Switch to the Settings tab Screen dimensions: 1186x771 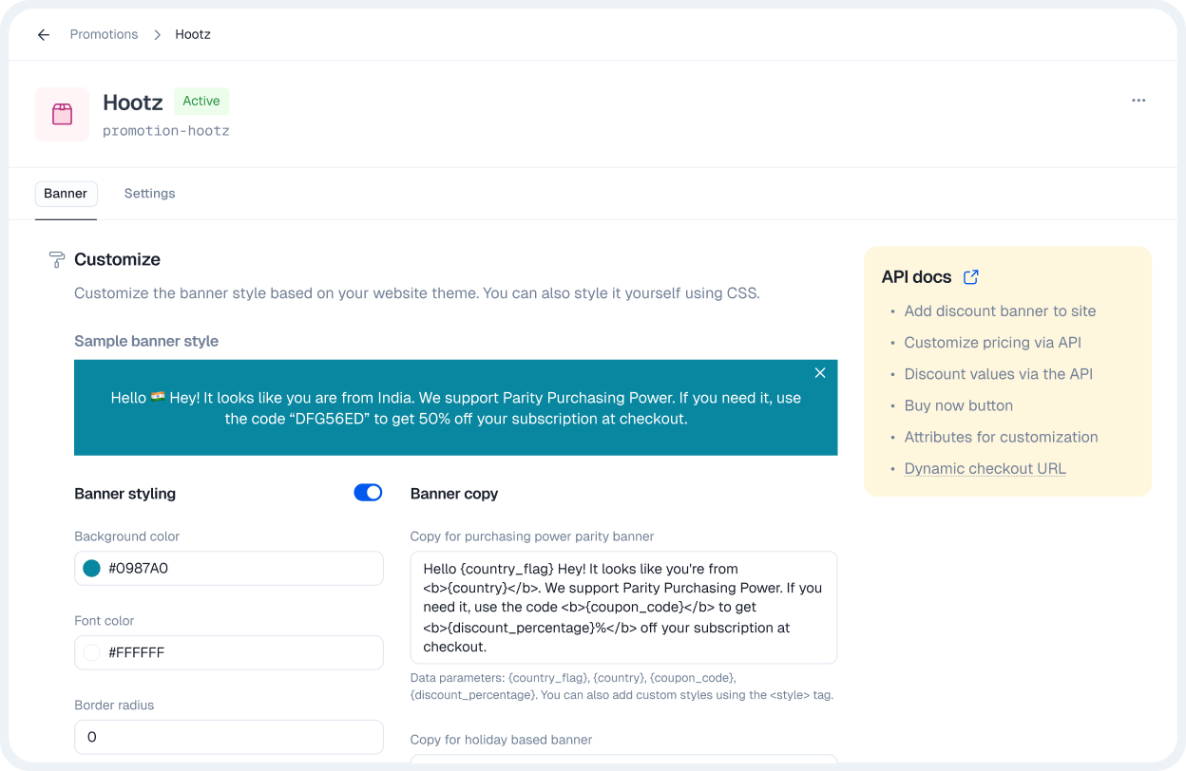[x=149, y=194]
